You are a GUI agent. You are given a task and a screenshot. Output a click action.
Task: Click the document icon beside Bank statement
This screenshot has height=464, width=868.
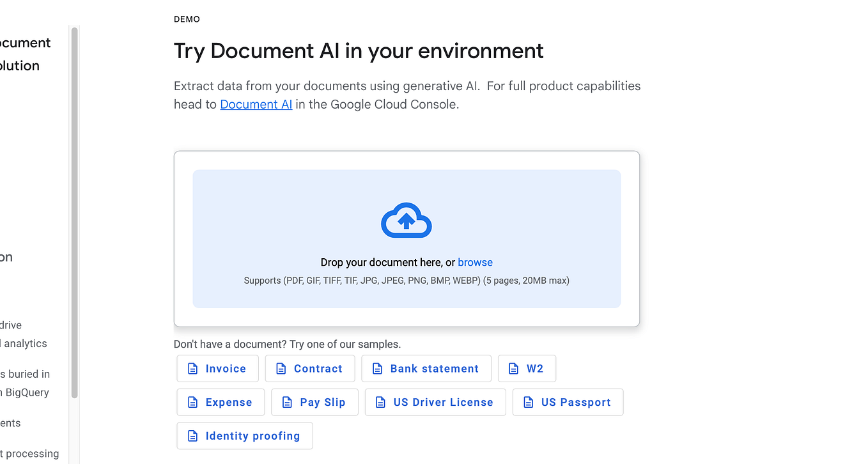point(376,368)
